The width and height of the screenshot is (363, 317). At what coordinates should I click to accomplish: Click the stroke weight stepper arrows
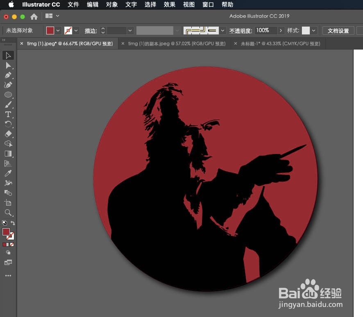103,31
